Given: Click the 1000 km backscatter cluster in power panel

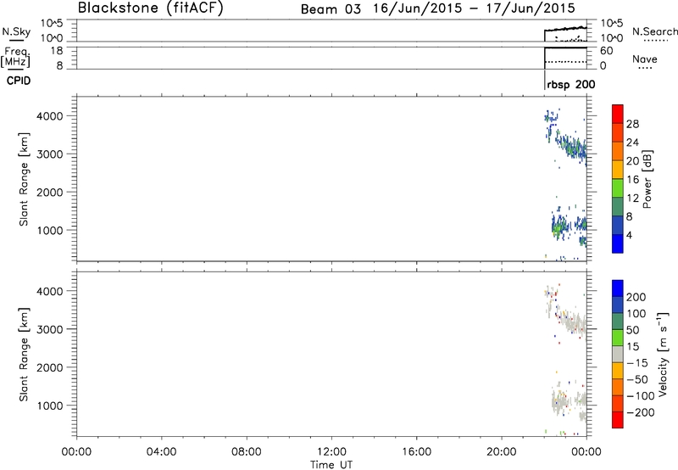Looking at the screenshot, I should [560, 226].
